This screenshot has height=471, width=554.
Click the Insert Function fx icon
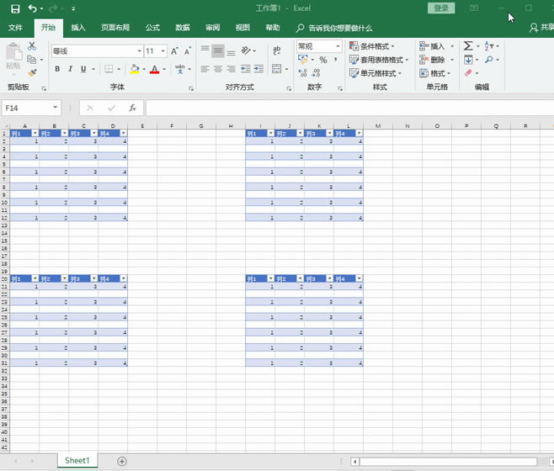point(132,108)
